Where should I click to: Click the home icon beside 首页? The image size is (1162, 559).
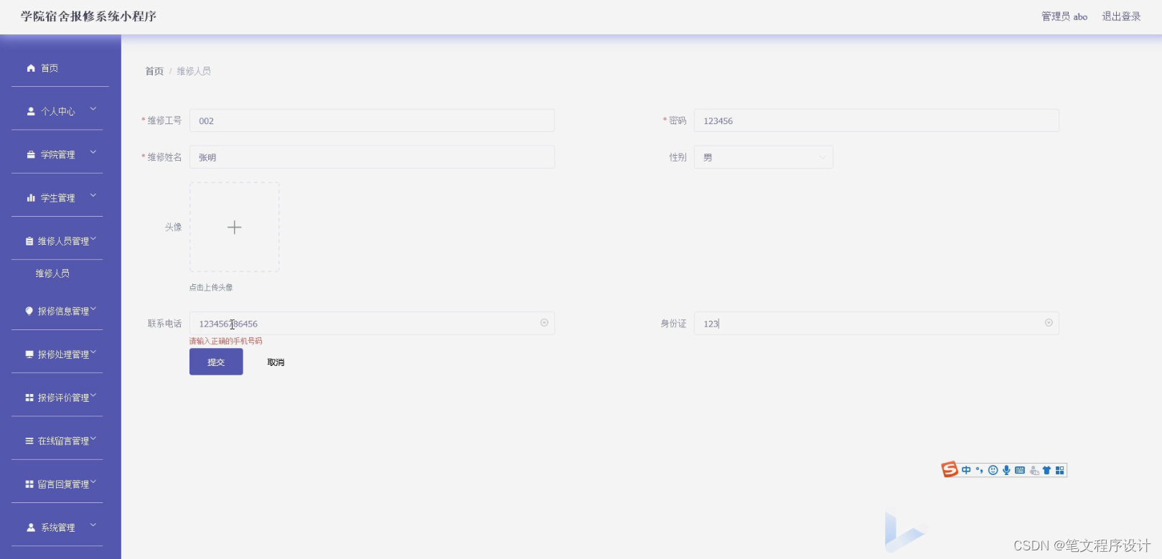tap(31, 68)
